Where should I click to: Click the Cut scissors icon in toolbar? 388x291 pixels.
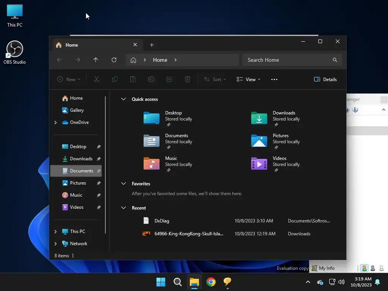[97, 79]
